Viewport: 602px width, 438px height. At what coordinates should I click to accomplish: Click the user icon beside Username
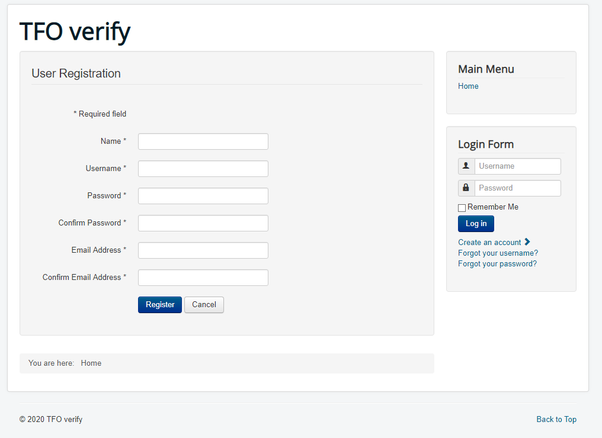point(466,166)
